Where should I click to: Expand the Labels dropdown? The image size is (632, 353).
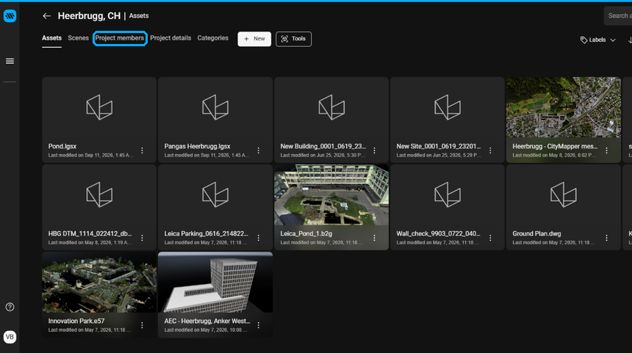[x=597, y=40]
